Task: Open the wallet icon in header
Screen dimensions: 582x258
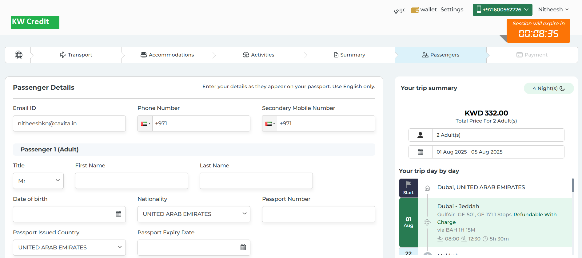Action: [x=415, y=10]
